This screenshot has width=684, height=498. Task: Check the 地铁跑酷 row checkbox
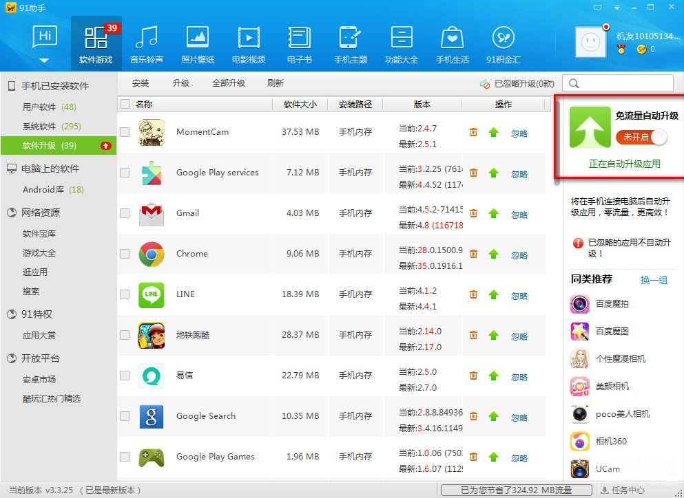[125, 334]
